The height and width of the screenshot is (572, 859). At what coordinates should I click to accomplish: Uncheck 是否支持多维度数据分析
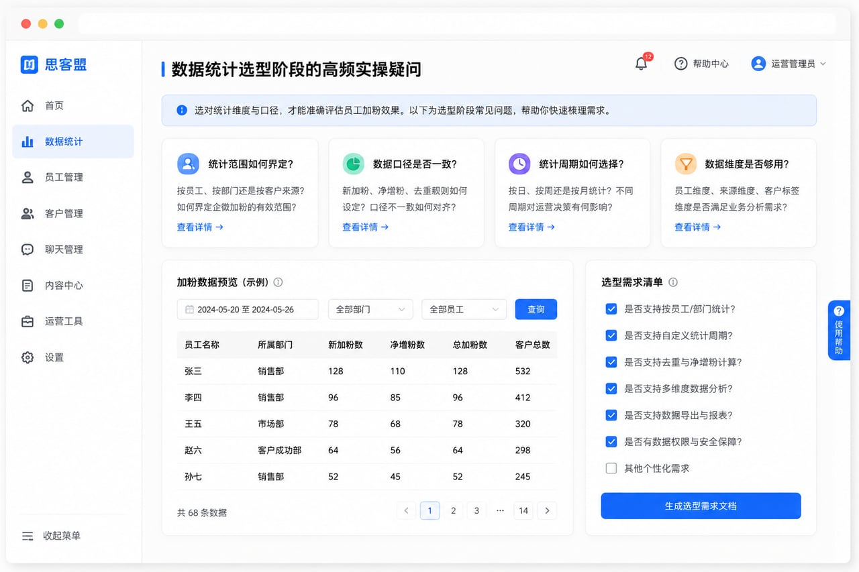(611, 388)
